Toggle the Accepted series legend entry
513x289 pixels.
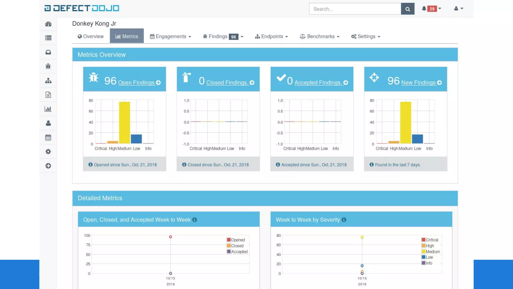(x=239, y=252)
